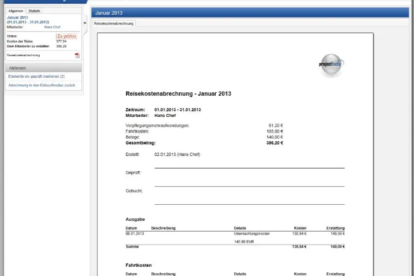The height and width of the screenshot is (276, 414).
Task: Switch to the Statistik tab
Action: (x=34, y=11)
